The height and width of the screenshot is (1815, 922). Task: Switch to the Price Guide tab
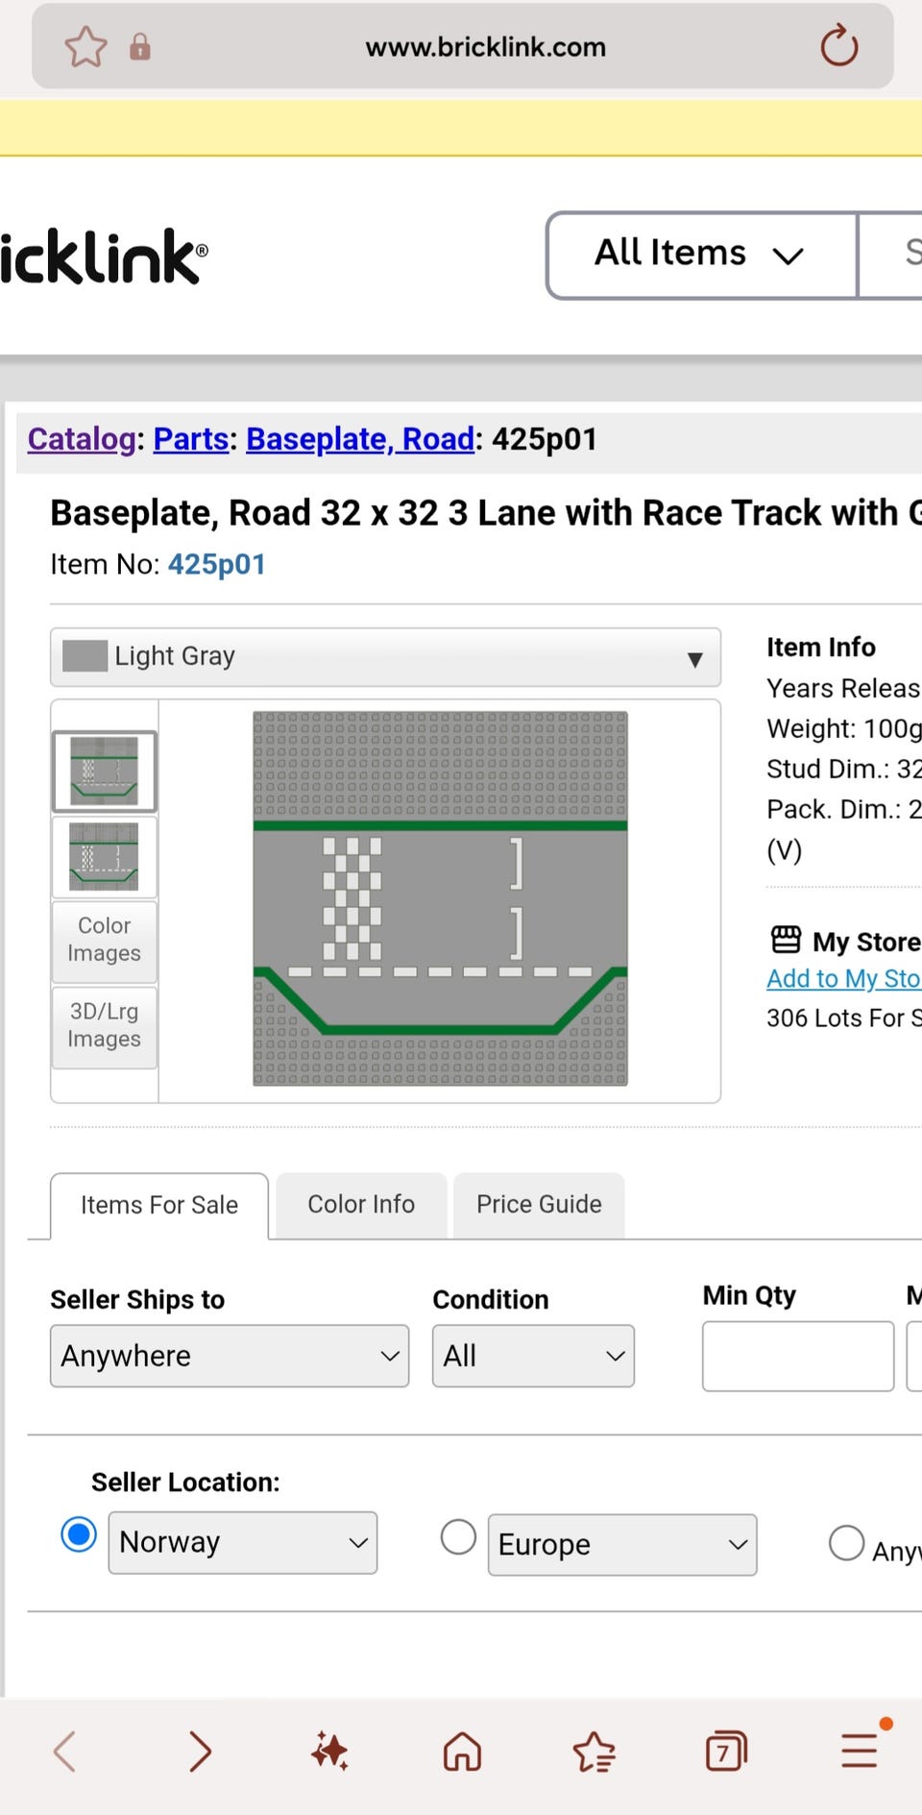pos(539,1205)
